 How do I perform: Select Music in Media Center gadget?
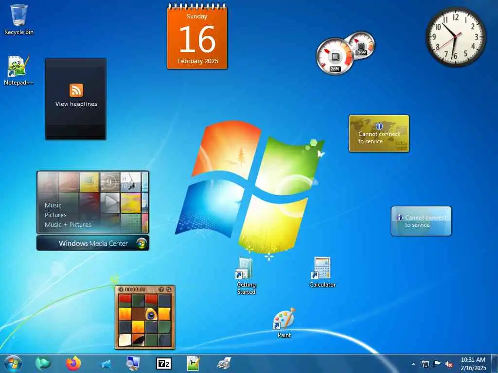coord(53,205)
